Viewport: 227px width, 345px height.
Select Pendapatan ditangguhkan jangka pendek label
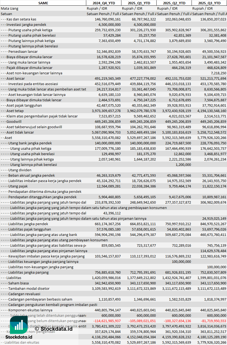(x=42, y=197)
